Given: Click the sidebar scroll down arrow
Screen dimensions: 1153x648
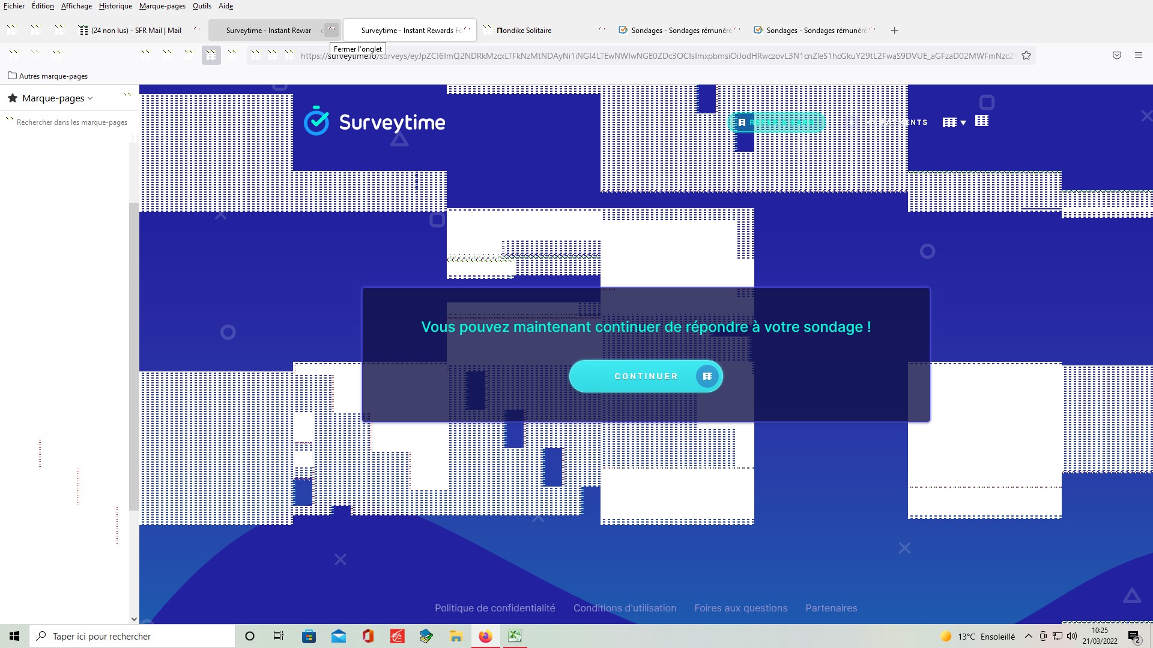Looking at the screenshot, I should (134, 619).
